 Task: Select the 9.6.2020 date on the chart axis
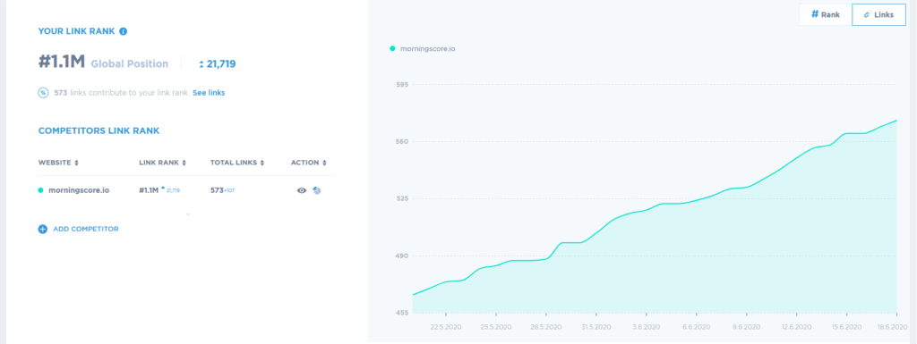point(746,327)
